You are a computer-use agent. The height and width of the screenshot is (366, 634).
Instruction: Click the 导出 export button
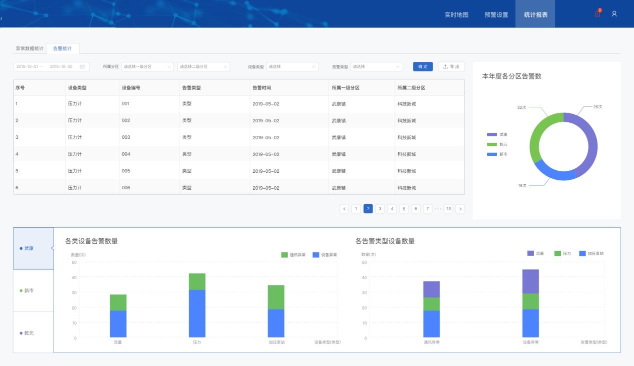[x=451, y=66]
